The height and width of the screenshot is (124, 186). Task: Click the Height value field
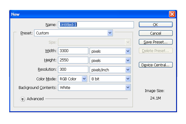click(x=73, y=60)
